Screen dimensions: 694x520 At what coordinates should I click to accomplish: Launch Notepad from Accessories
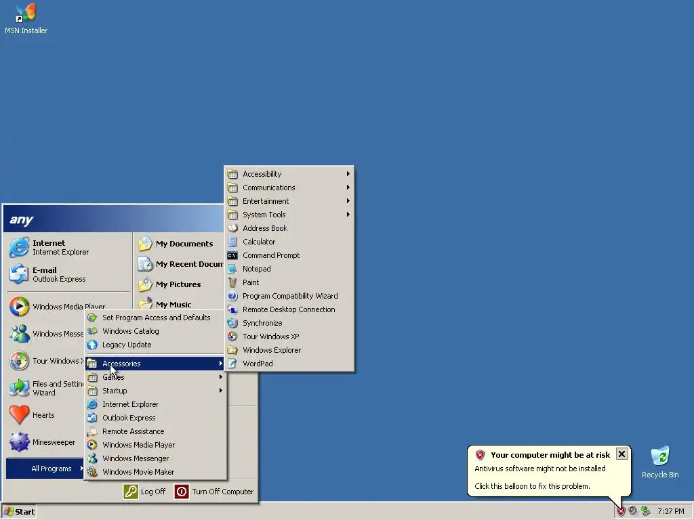pos(289,269)
